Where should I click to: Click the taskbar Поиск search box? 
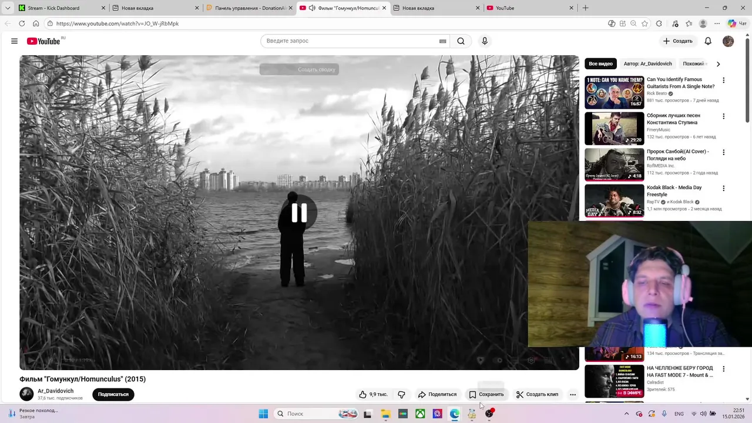[317, 414]
